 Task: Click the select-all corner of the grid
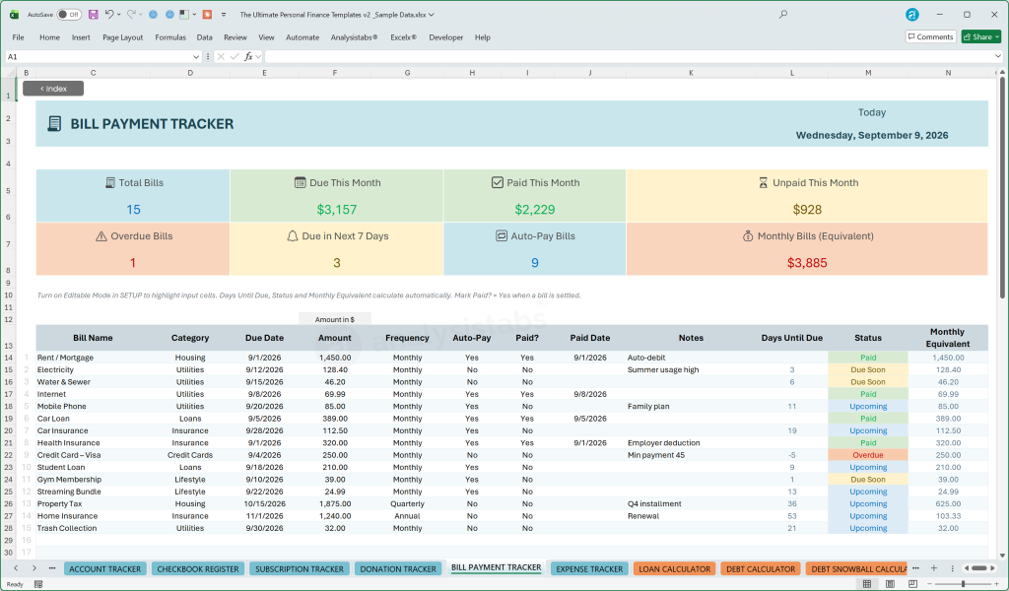10,73
